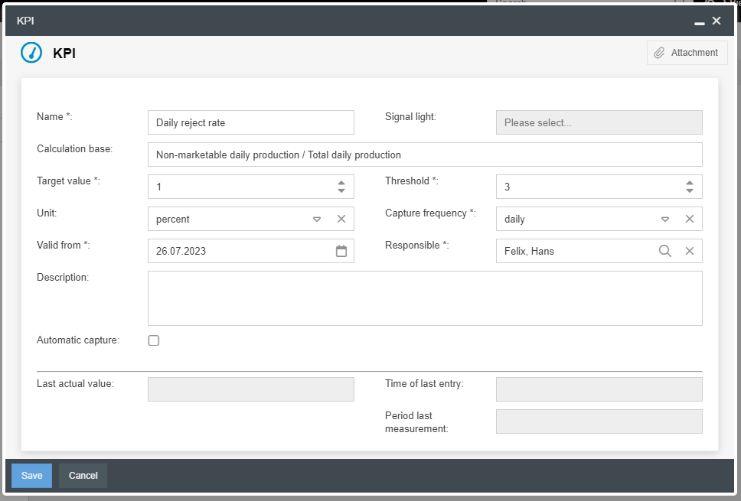Click the KPI gauge icon in header
The height and width of the screenshot is (501, 741).
pos(31,53)
